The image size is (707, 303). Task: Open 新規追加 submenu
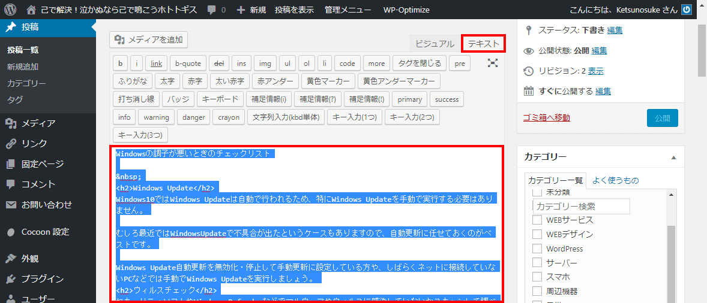tap(23, 66)
